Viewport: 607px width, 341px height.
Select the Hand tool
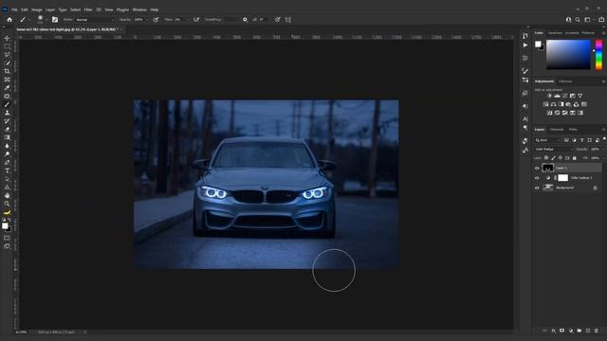pos(7,195)
